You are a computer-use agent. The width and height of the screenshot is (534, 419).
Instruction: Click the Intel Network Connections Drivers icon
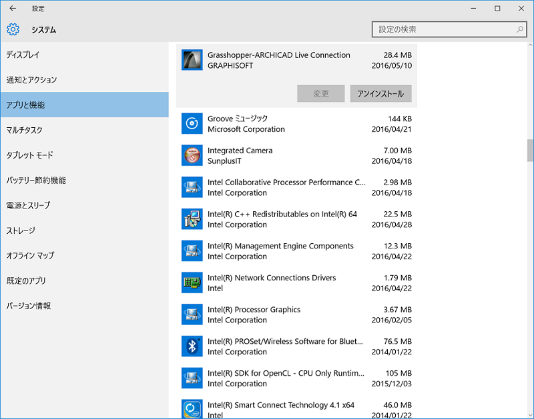point(192,282)
